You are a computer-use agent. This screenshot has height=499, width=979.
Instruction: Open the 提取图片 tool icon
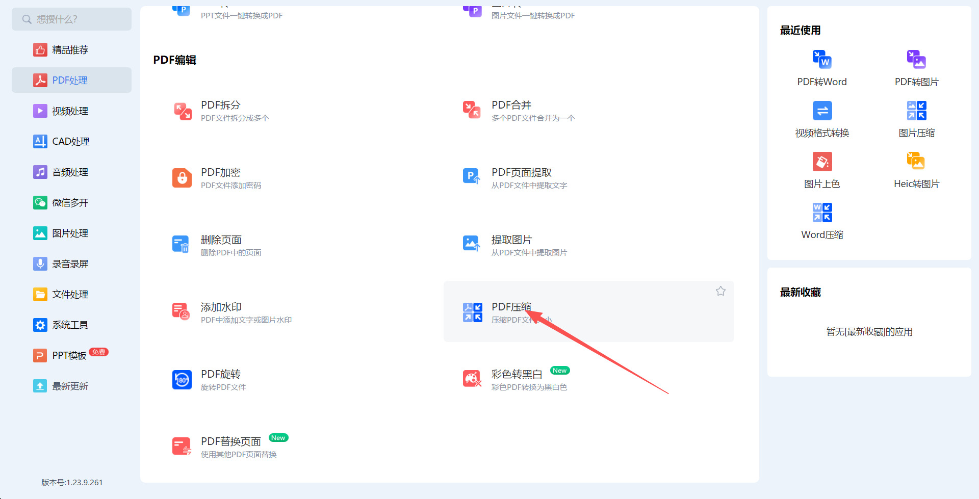[x=472, y=244]
